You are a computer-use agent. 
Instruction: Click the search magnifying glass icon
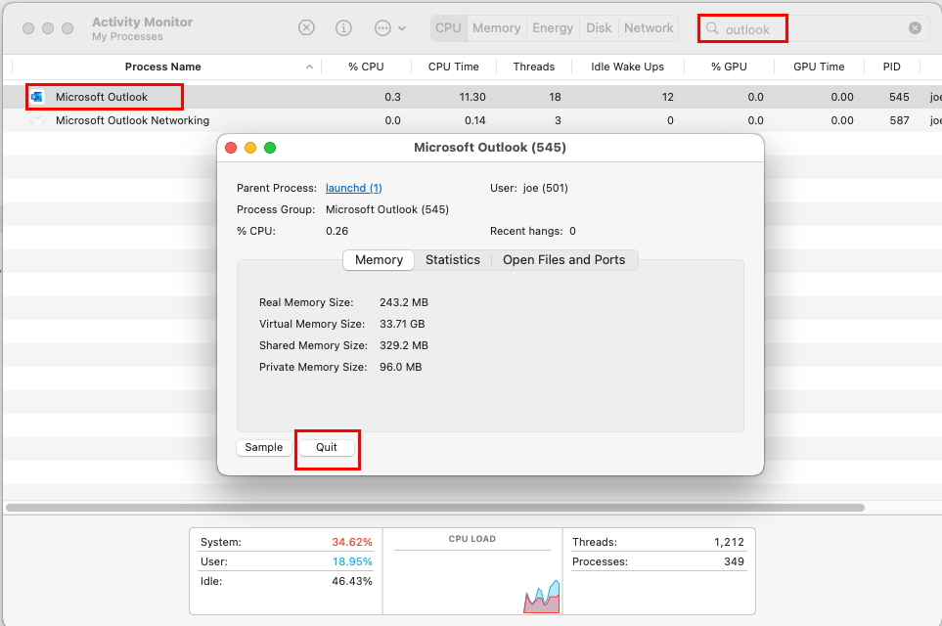(x=712, y=28)
